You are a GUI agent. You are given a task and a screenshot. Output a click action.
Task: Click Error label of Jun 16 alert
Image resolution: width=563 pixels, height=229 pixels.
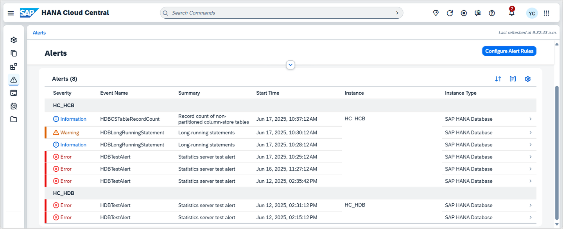click(66, 169)
